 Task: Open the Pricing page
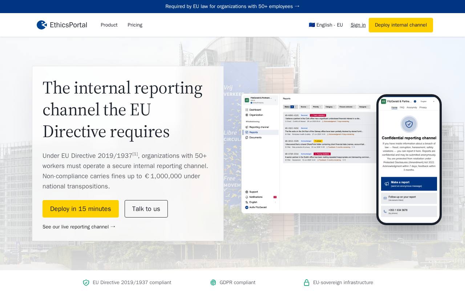(x=135, y=25)
